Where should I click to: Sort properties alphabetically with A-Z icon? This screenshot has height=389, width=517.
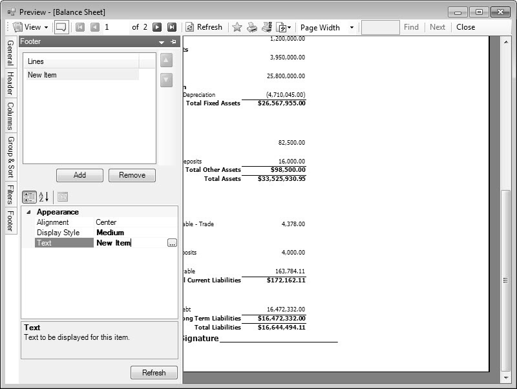pos(44,196)
